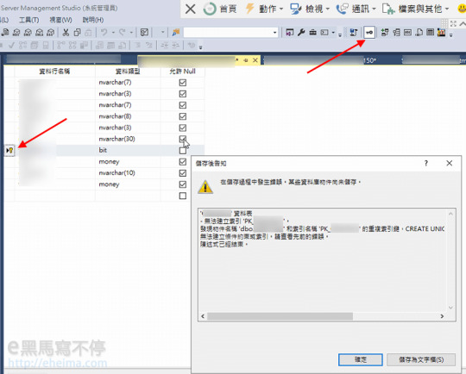
Task: Open the 視窗(W) menu
Action: [60, 20]
